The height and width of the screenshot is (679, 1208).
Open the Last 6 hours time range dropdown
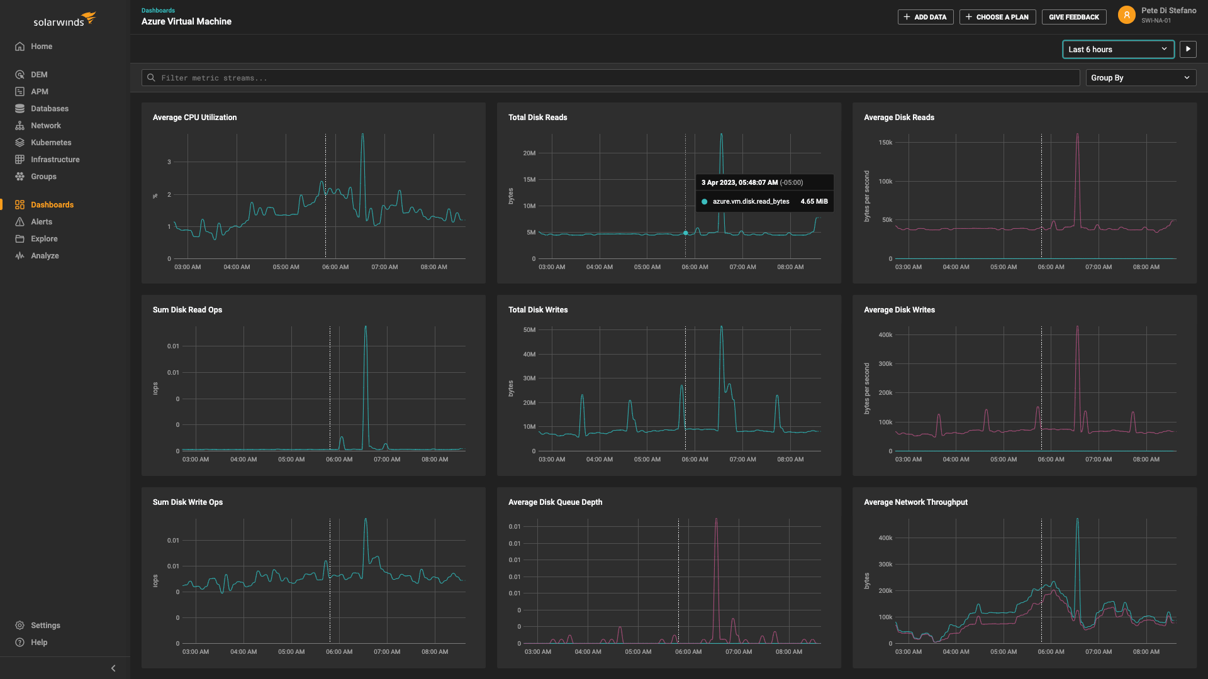1118,49
